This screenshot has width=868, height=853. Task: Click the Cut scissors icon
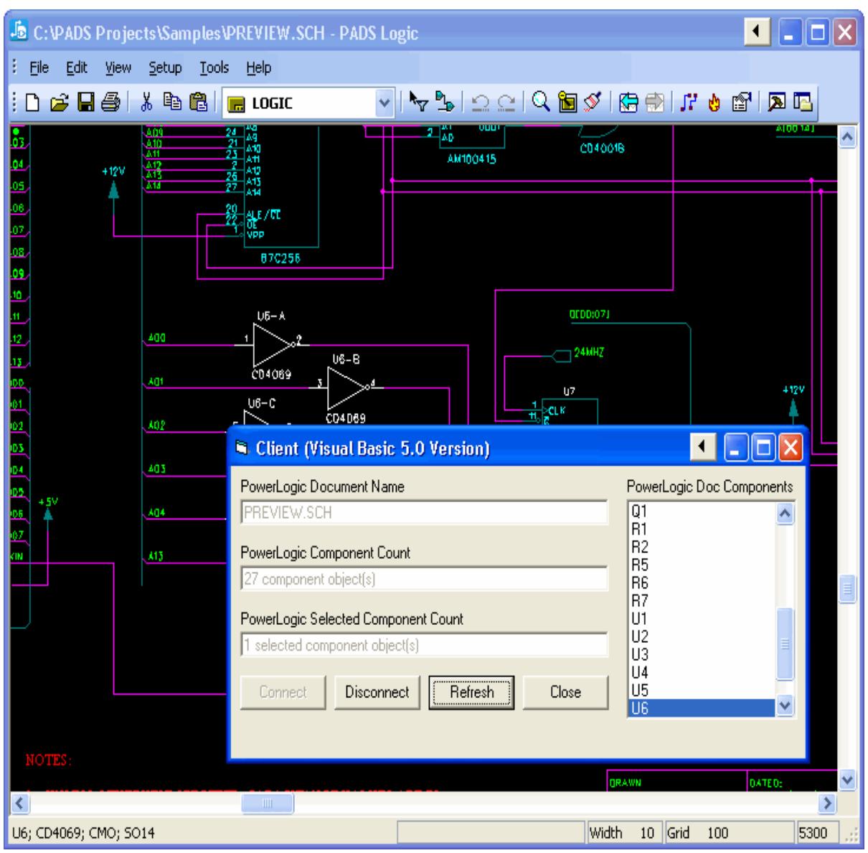click(x=147, y=104)
